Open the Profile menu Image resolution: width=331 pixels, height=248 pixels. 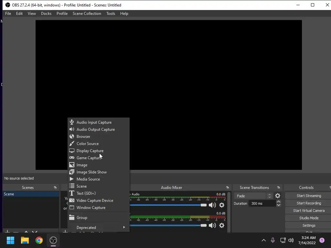62,14
